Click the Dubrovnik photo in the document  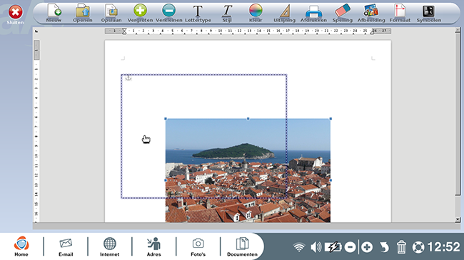tap(248, 170)
